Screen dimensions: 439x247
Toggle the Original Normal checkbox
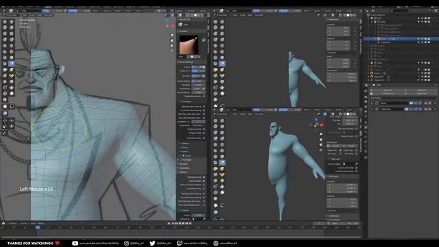pos(204,130)
